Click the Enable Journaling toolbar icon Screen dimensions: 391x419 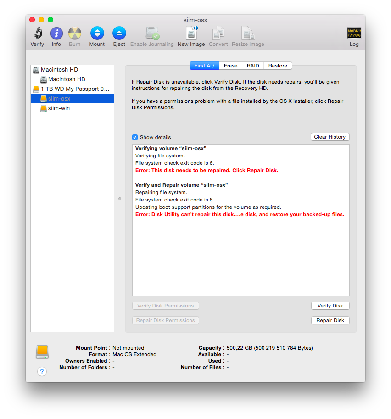pyautogui.click(x=152, y=34)
